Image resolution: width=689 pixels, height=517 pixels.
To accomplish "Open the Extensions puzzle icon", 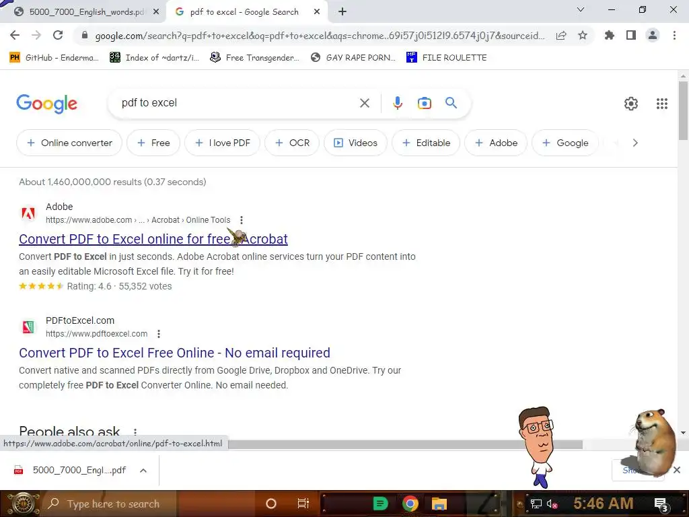I will coord(609,35).
